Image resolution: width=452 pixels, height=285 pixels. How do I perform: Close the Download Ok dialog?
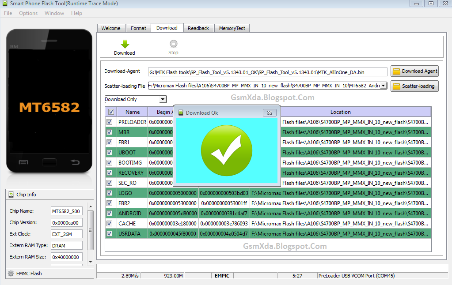point(270,112)
